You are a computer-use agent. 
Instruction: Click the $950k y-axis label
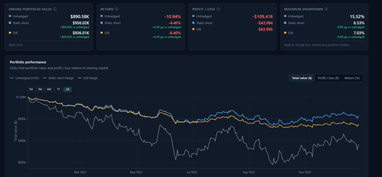point(21,119)
